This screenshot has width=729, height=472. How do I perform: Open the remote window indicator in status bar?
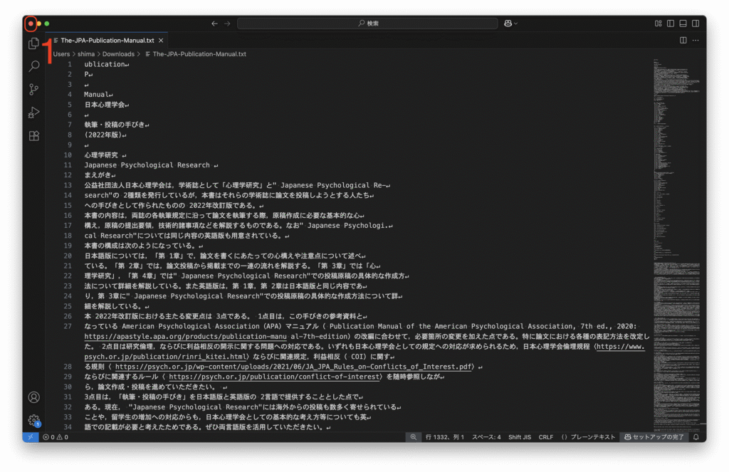(x=30, y=437)
